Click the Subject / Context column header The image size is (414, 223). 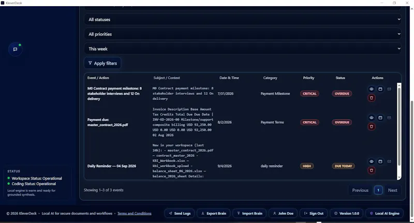(x=167, y=78)
